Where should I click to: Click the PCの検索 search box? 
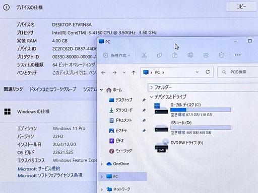pyautogui.click(x=238, y=72)
